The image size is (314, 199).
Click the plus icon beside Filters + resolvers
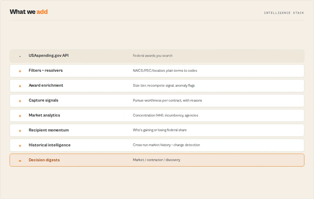(20, 71)
